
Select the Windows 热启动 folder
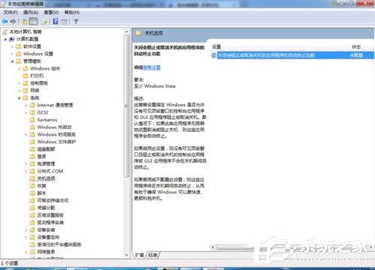point(54,127)
